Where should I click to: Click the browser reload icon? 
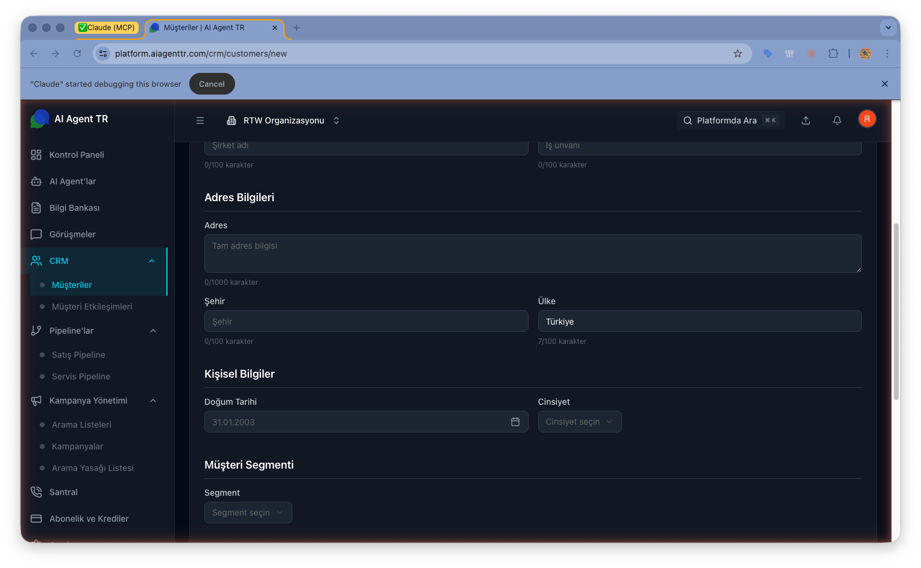pos(77,54)
